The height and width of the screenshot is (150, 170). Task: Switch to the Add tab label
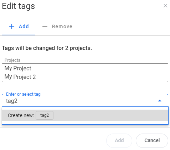click(24, 26)
